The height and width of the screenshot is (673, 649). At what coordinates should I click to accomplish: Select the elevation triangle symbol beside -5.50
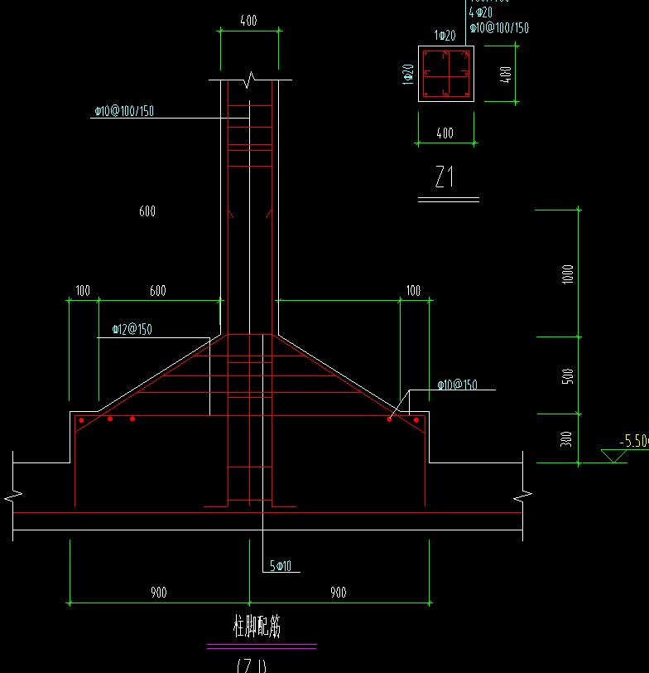point(613,456)
